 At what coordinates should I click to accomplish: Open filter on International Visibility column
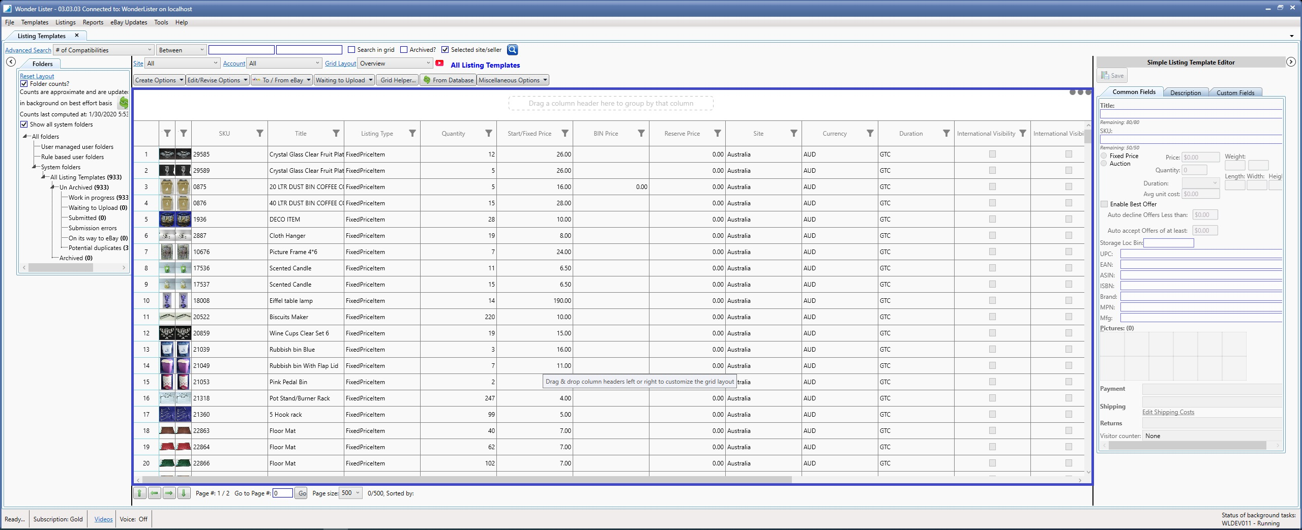[1023, 134]
